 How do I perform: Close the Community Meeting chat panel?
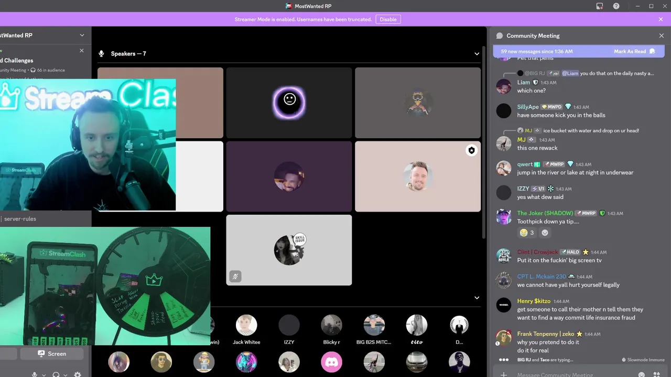661,36
